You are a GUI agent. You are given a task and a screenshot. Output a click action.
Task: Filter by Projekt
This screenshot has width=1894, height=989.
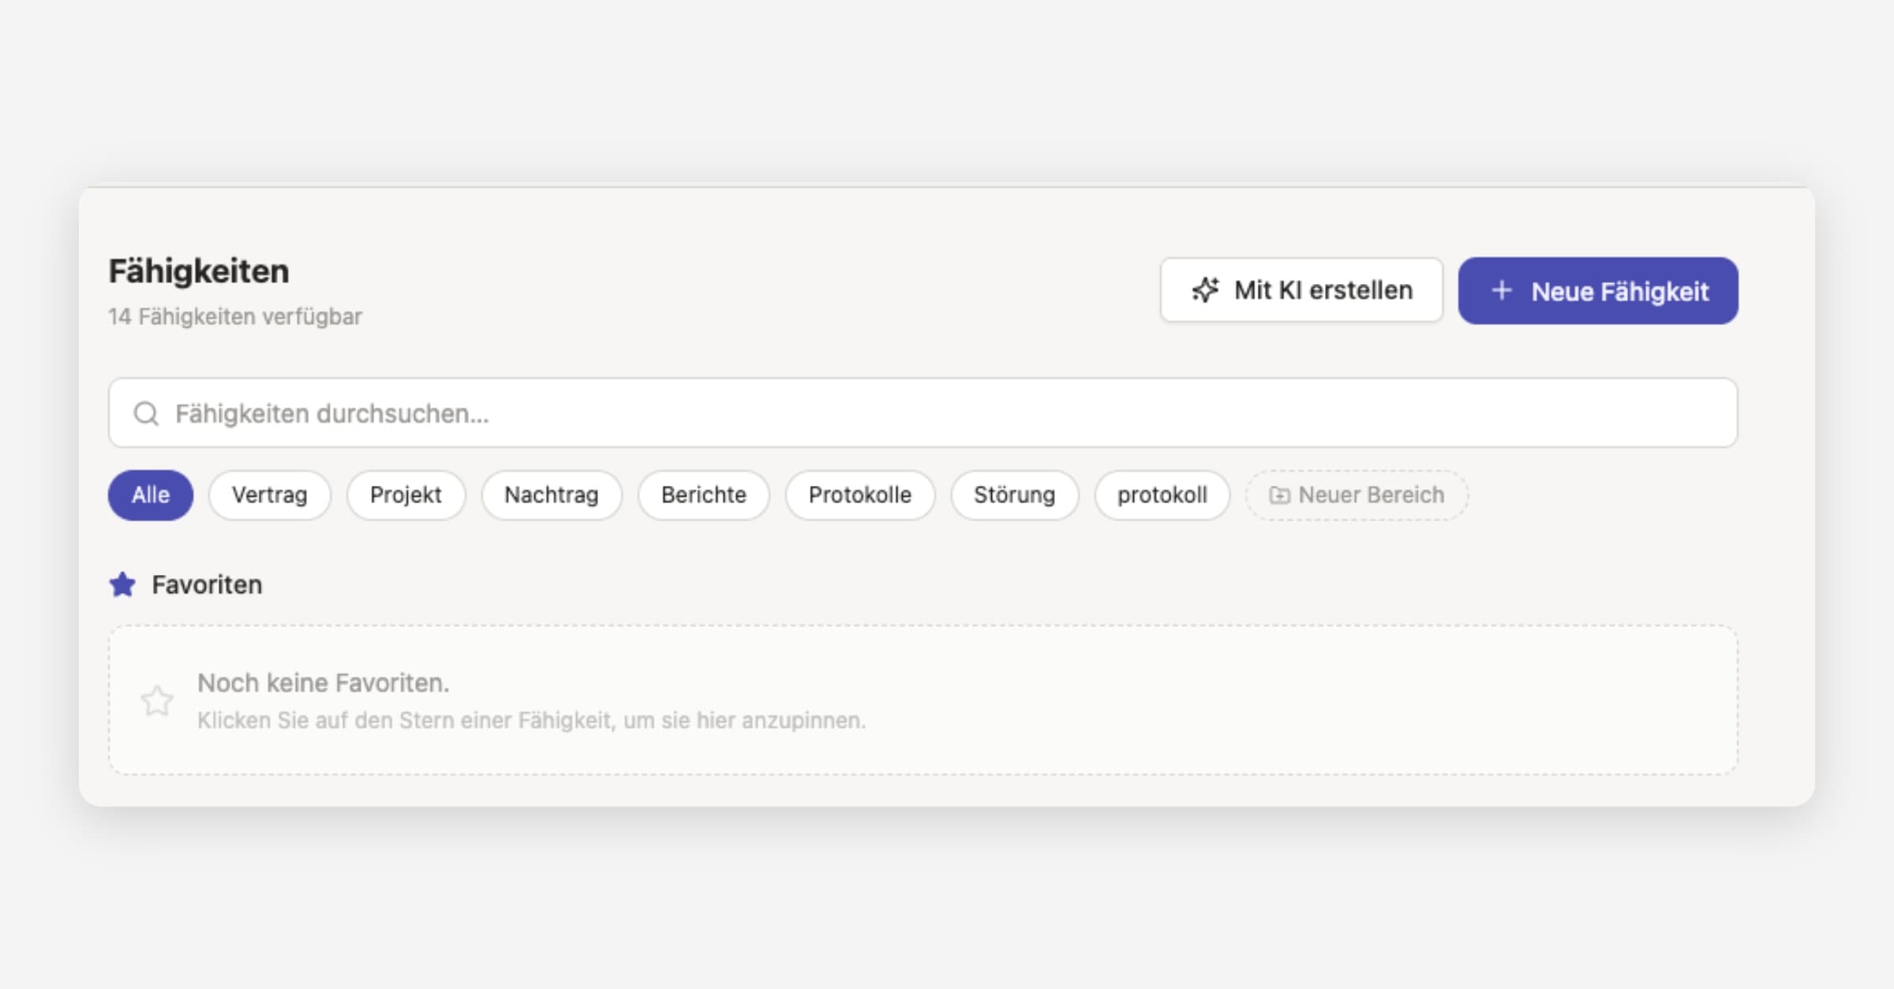406,495
